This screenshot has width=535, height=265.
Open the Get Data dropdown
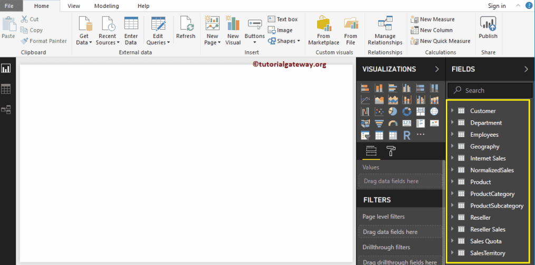[84, 31]
